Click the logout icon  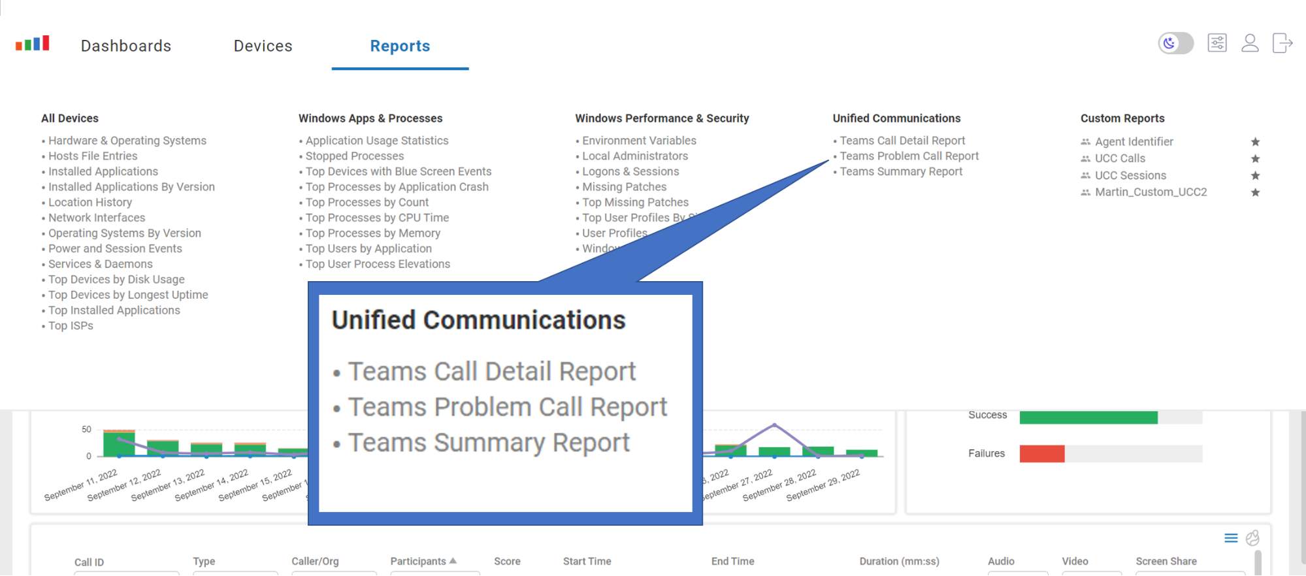(1282, 43)
